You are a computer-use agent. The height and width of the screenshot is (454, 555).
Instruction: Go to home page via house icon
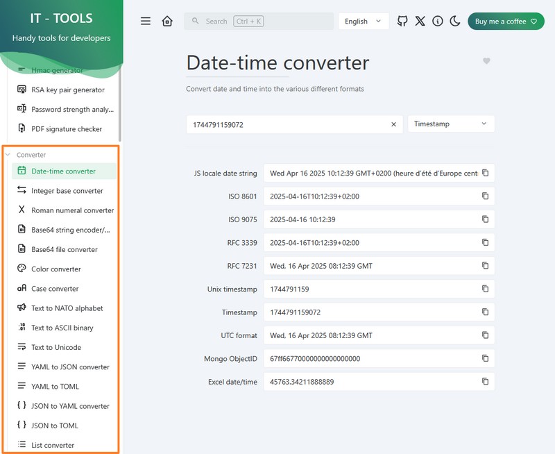tap(167, 22)
